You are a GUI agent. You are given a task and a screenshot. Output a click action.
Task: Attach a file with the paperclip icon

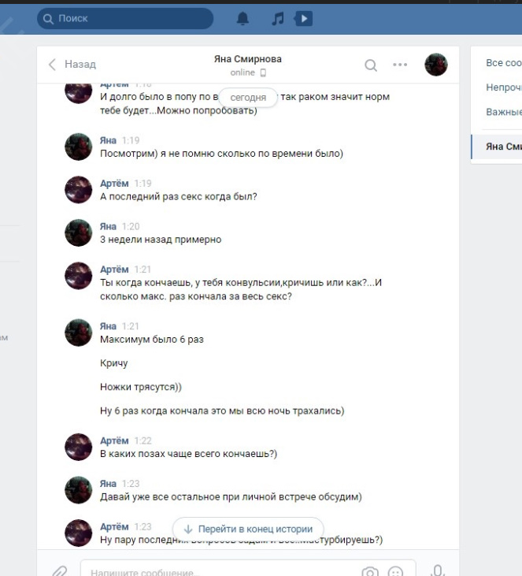(x=60, y=570)
